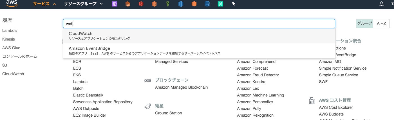
Task: Open Kinesis from history
Action: (8, 39)
